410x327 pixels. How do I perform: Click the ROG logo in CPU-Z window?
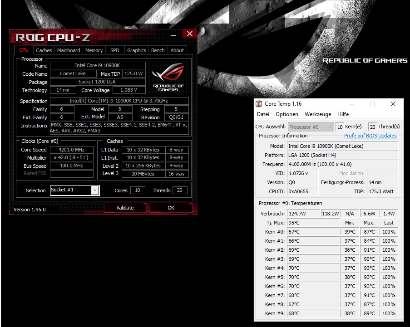(x=168, y=77)
